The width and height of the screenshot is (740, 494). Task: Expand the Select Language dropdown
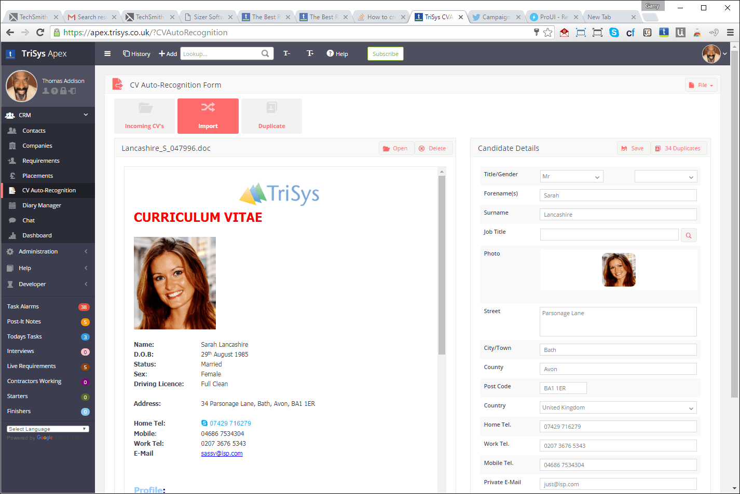(47, 429)
